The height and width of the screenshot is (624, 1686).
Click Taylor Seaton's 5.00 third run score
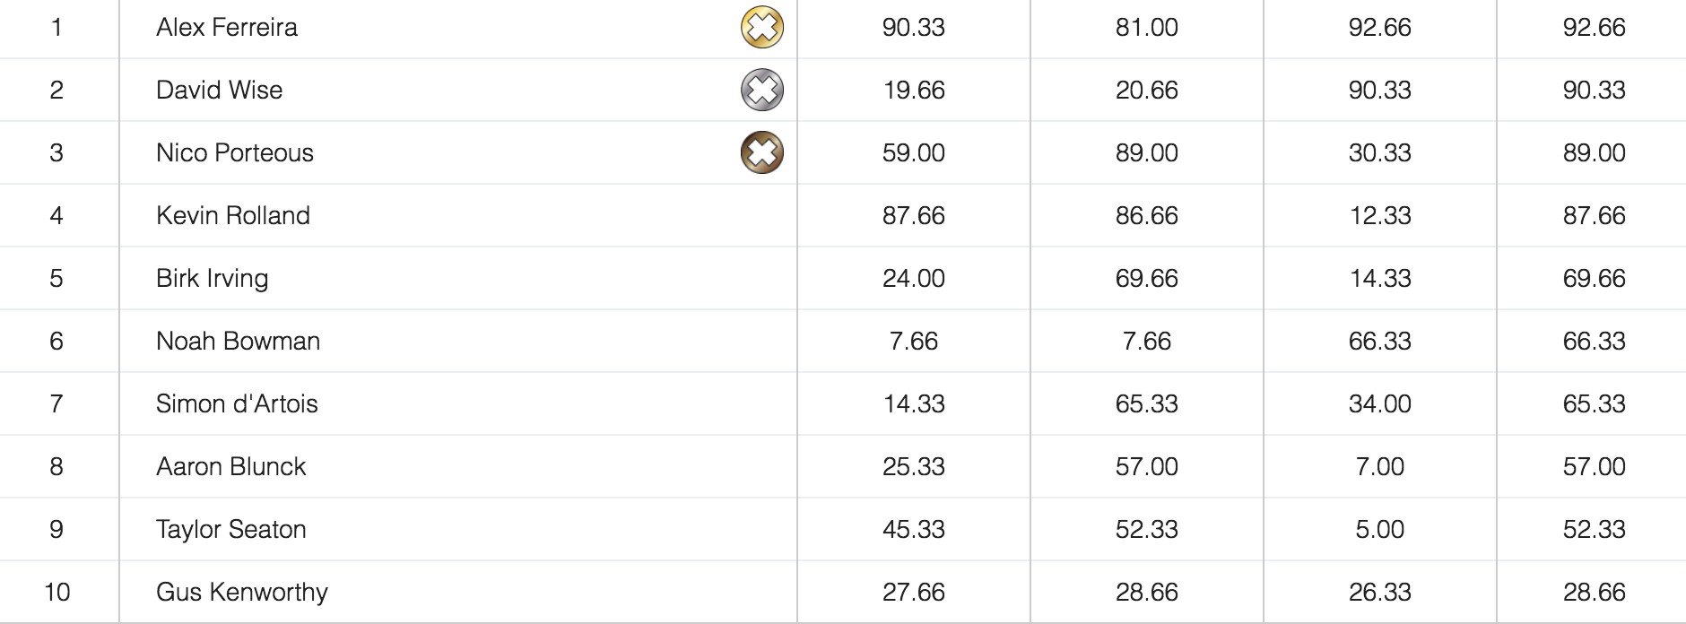1379,529
